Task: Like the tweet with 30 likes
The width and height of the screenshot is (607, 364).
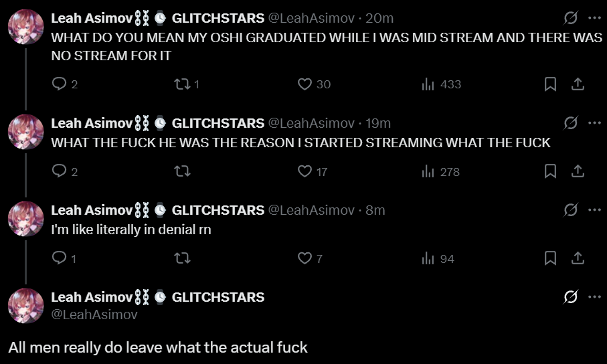Action: pyautogui.click(x=305, y=84)
